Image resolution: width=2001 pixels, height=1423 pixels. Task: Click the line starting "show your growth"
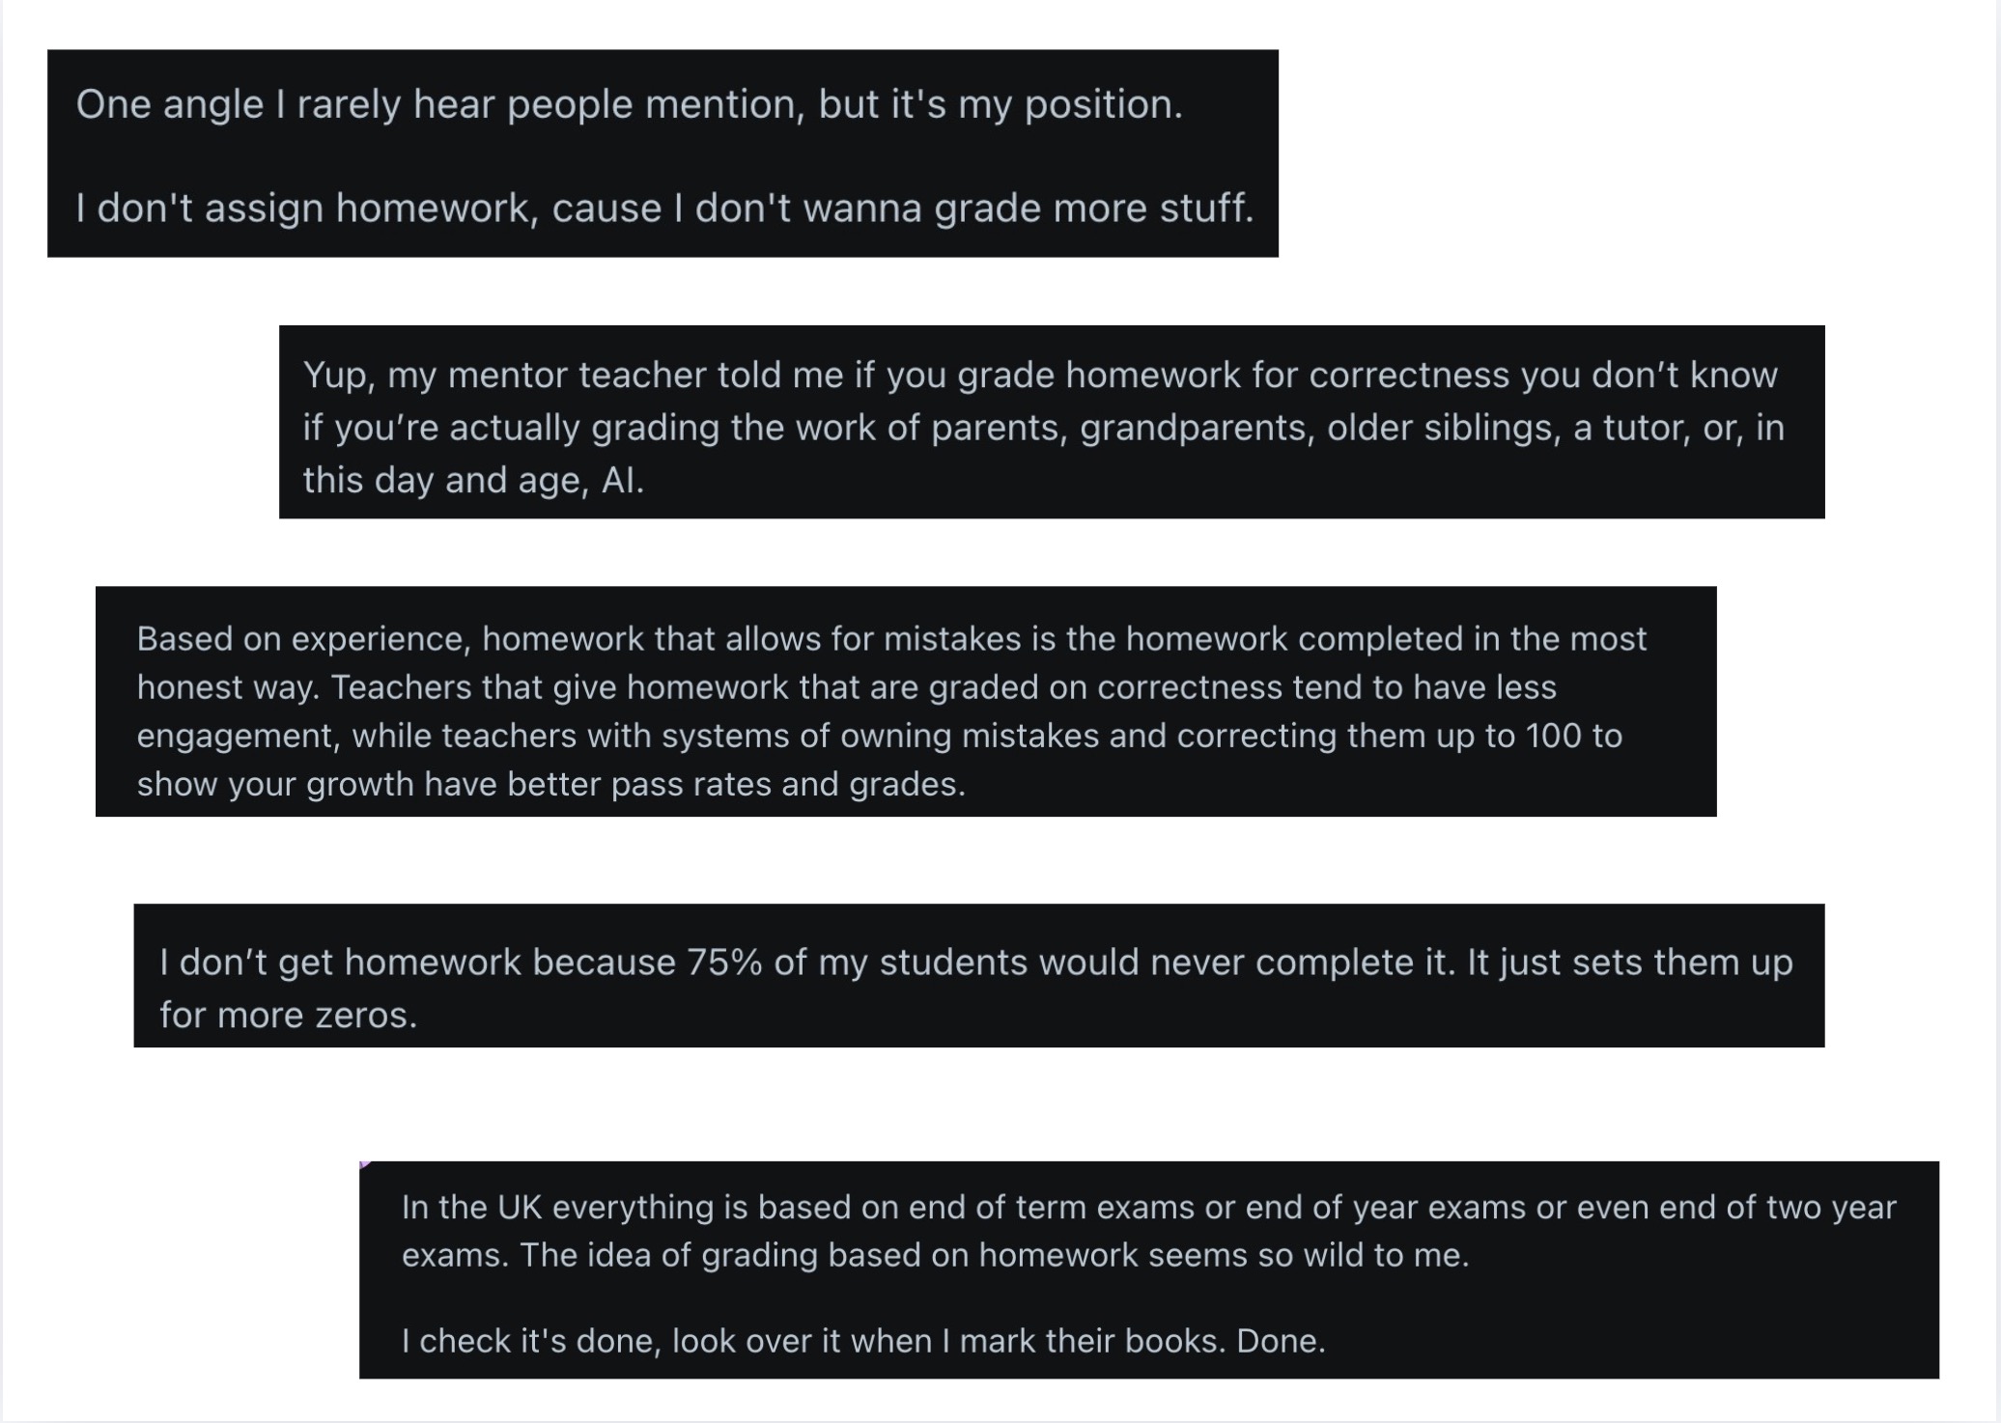point(550,784)
